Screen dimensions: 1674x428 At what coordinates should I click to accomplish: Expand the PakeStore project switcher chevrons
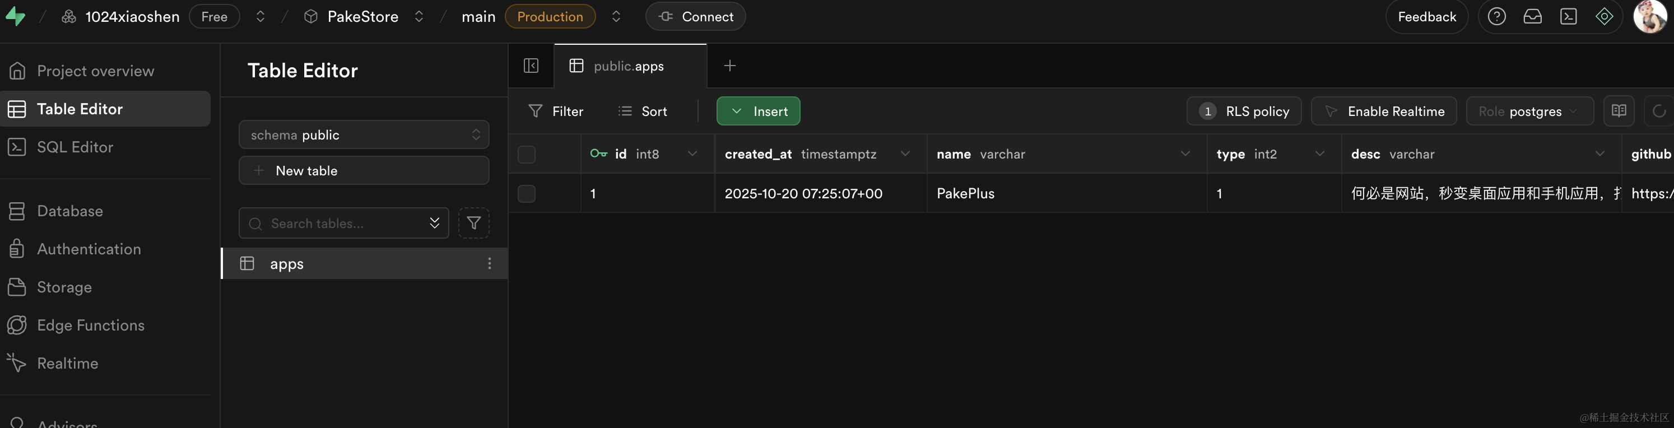coord(419,16)
